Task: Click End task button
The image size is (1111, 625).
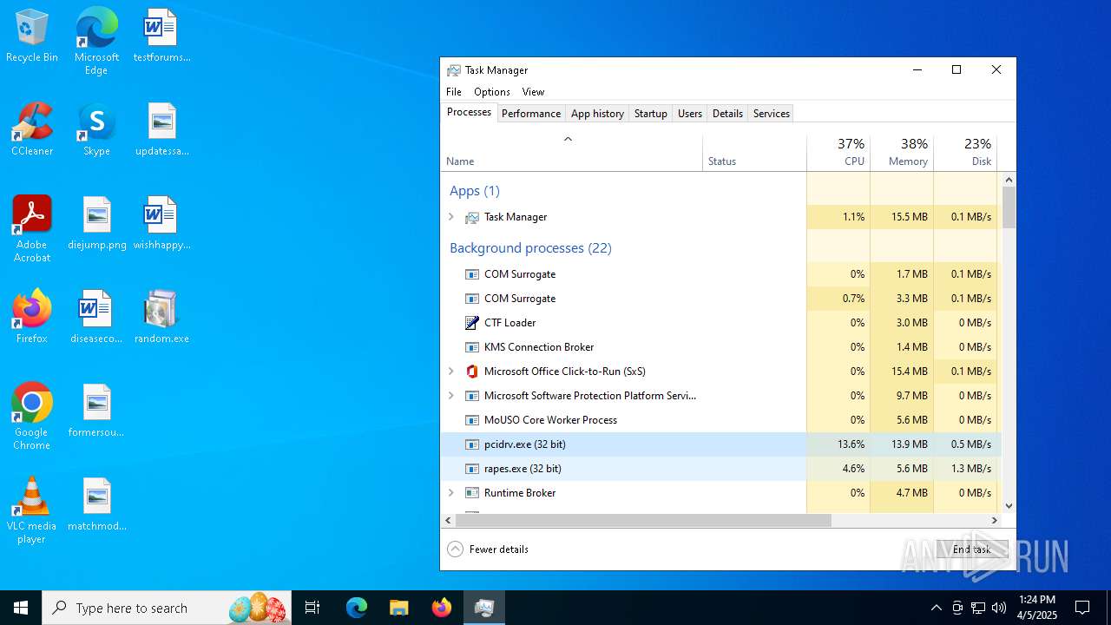Action: click(x=972, y=549)
